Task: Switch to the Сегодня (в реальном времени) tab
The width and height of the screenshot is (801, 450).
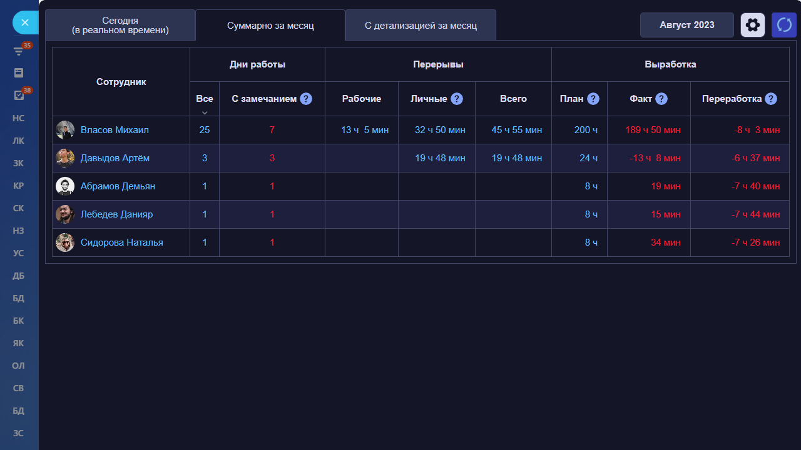Action: (120, 25)
